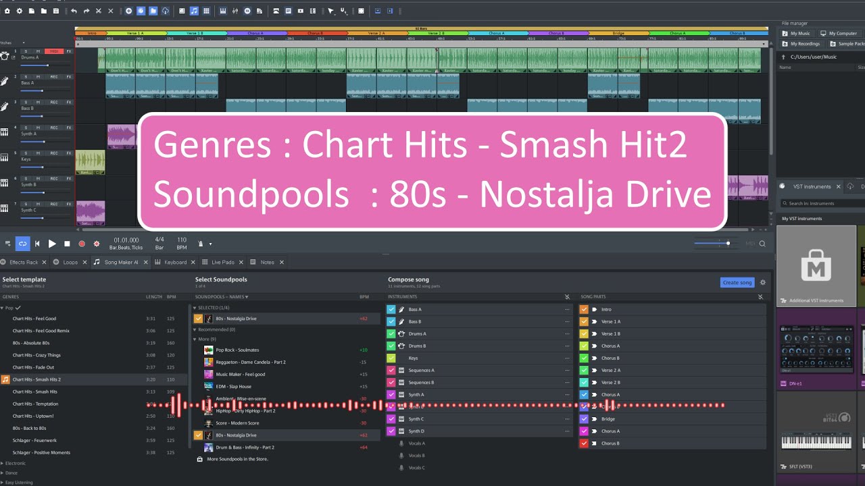Start playback with the Play button
The width and height of the screenshot is (865, 486).
52,244
